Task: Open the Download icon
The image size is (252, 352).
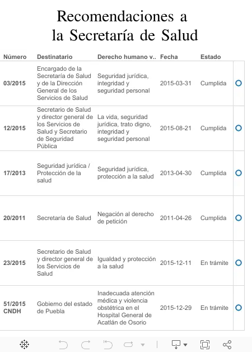Action: click(176, 344)
